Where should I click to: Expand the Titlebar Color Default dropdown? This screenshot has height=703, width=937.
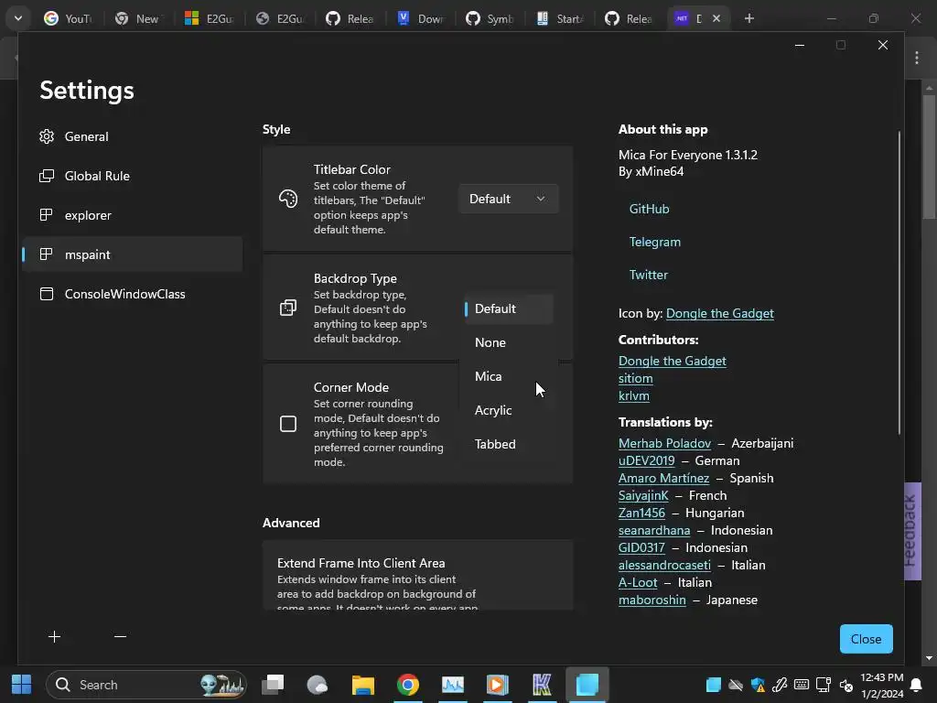509,199
